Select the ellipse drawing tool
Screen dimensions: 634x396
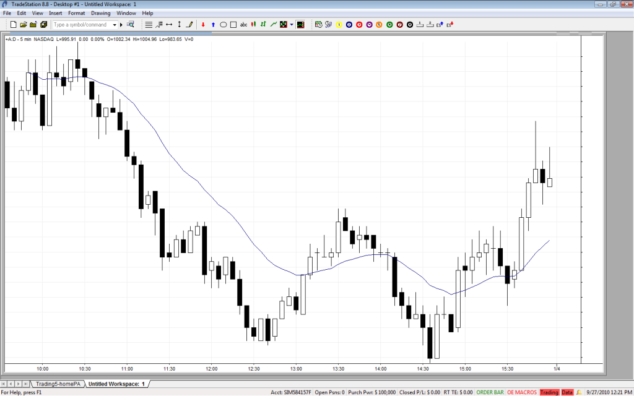click(223, 25)
